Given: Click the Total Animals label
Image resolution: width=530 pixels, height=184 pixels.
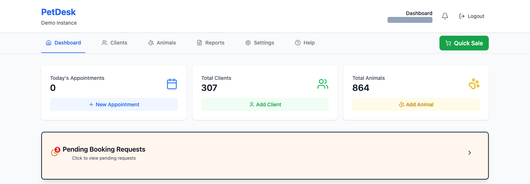Looking at the screenshot, I should (368, 78).
